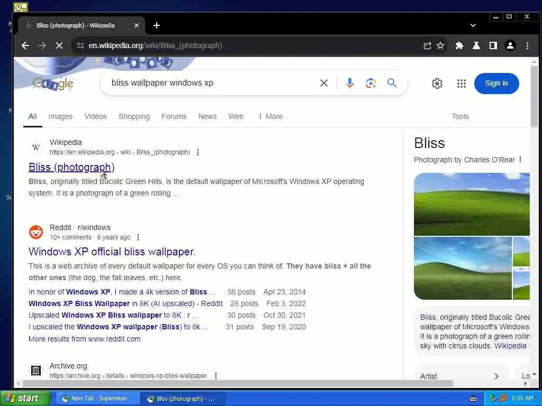Viewport: 542px width, 406px height.
Task: Click the Archive.org site favicon
Action: 36,371
